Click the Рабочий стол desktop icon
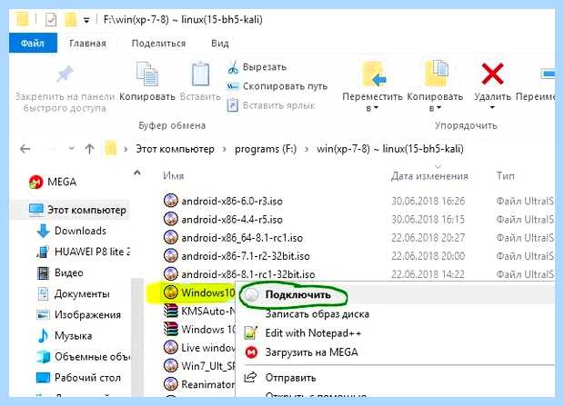 (43, 378)
